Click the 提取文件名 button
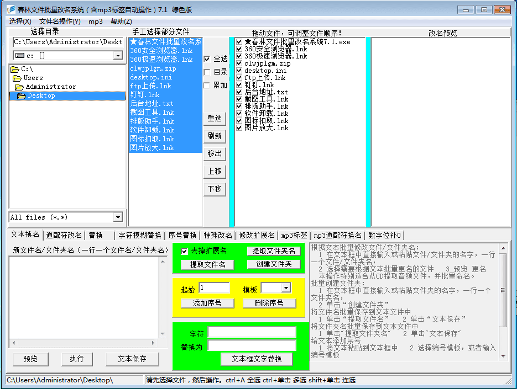Image resolution: width=517 pixels, height=389 pixels. click(208, 265)
